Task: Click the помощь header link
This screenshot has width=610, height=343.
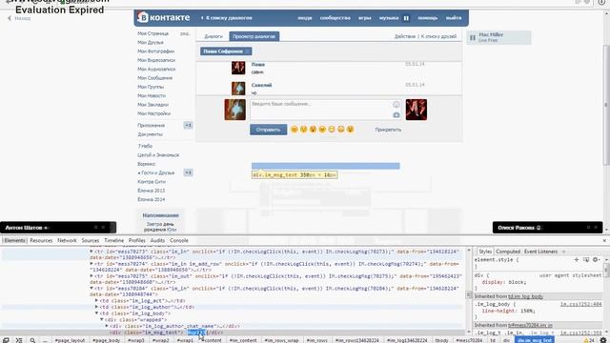Action: point(428,18)
